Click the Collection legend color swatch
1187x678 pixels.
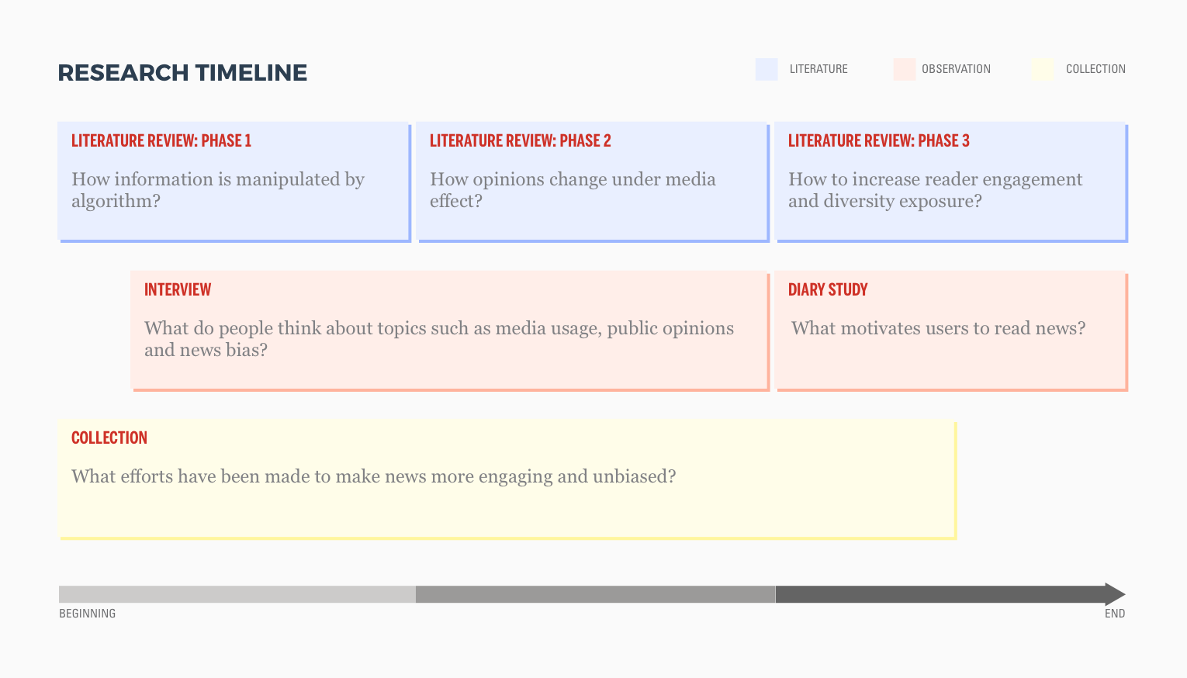[1043, 69]
